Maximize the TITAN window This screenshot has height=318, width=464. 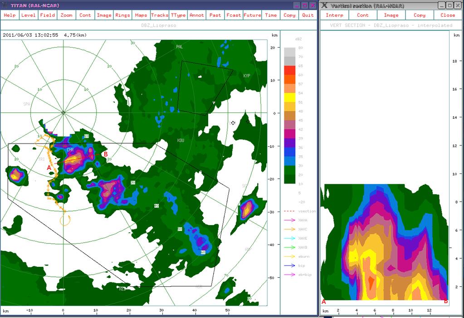tap(304, 5)
